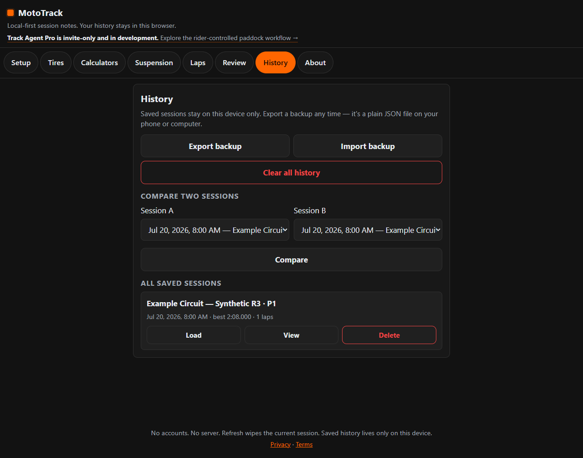583x458 pixels.
Task: Click Export backup button
Action: [x=215, y=146]
